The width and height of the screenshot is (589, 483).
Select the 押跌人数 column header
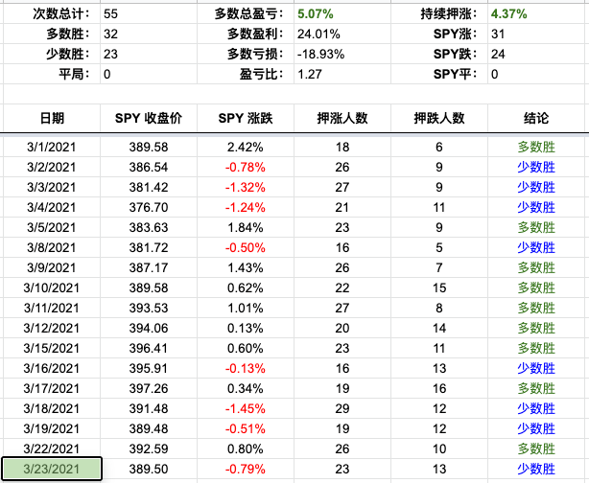(439, 118)
